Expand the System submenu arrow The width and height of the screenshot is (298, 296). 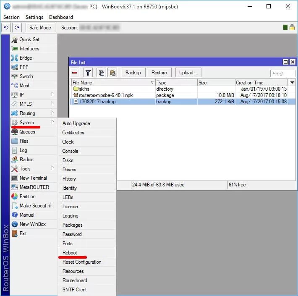pyautogui.click(x=52, y=122)
